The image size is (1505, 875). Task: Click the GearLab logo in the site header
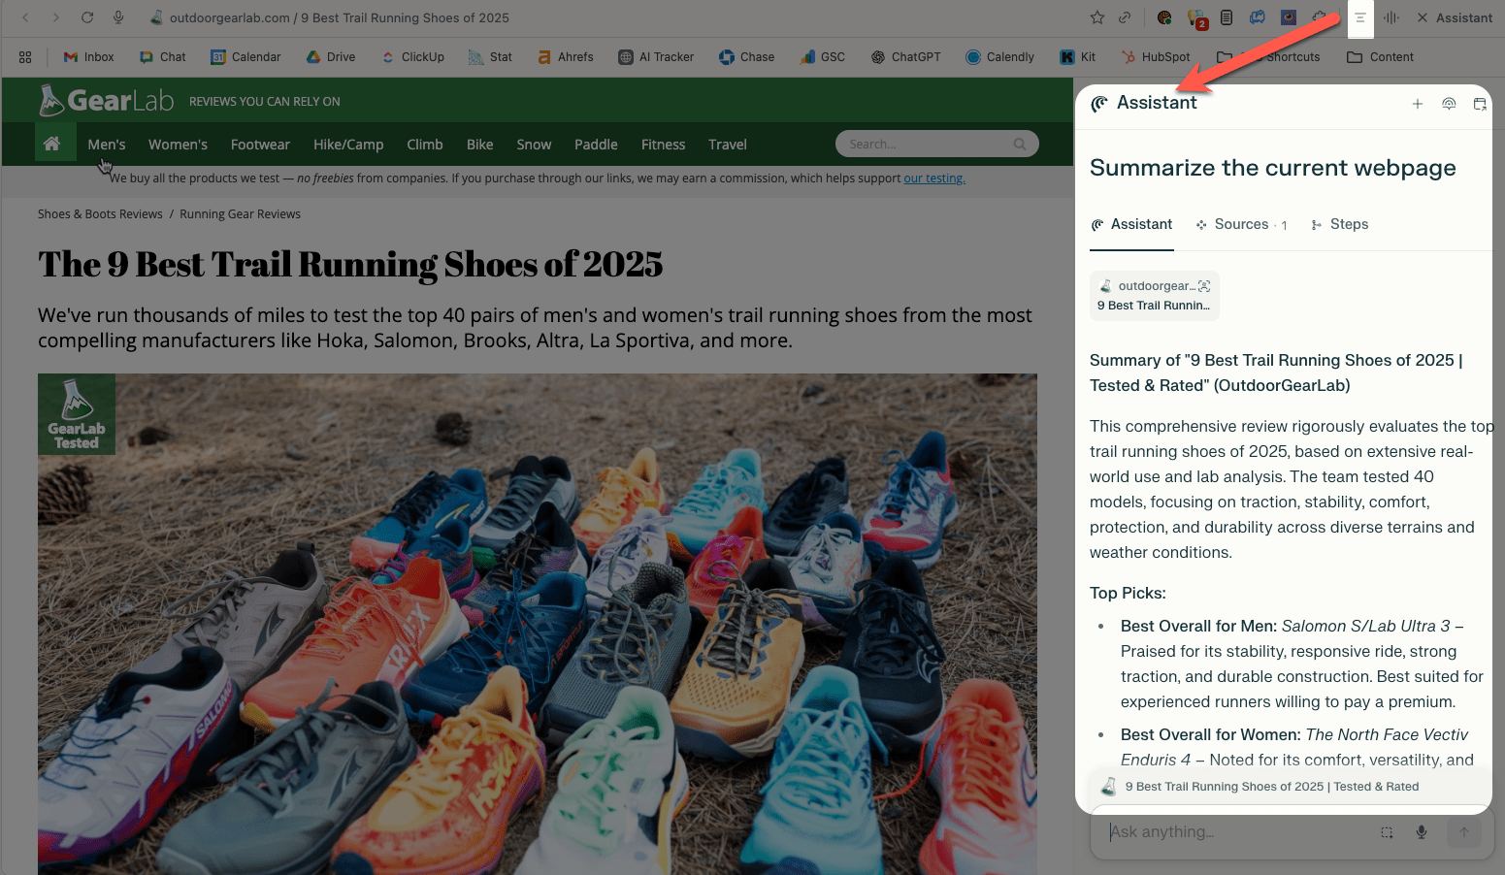[106, 100]
